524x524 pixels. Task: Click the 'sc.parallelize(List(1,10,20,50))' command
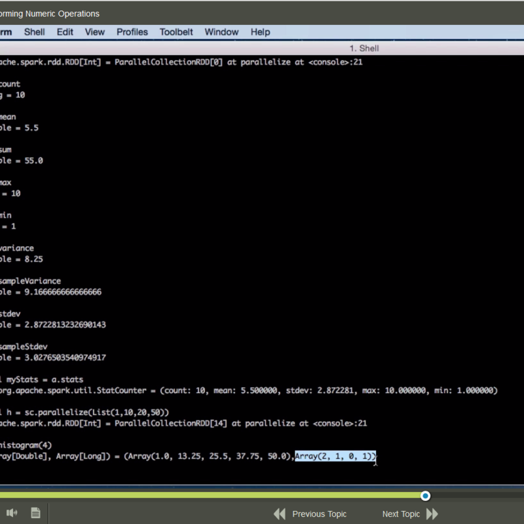click(x=96, y=413)
